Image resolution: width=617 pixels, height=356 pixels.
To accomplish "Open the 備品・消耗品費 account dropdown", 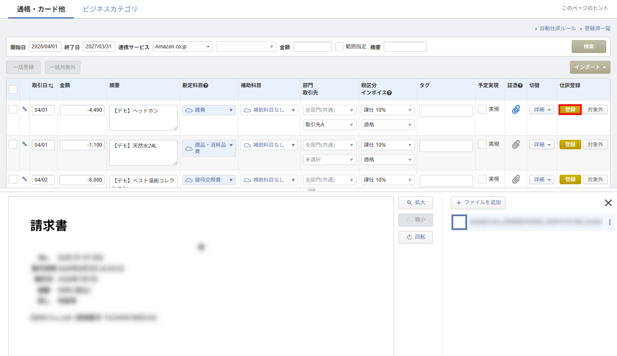I will (x=209, y=148).
